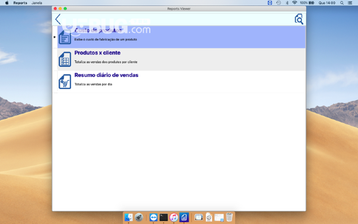This screenshot has height=224, width=358.
Task: Click the Resumo diário de vendas cart icon
Action: click(65, 82)
